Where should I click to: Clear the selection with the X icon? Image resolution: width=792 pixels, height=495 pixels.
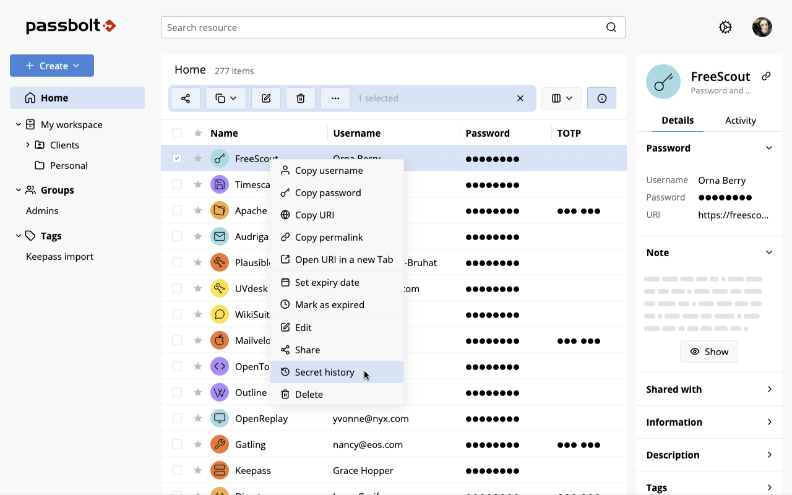(520, 98)
